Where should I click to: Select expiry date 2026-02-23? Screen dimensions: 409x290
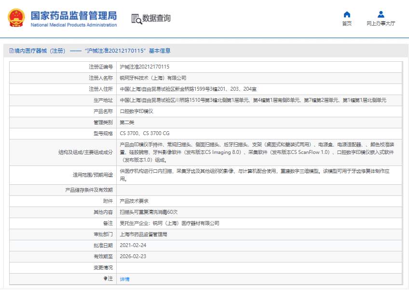pyautogui.click(x=133, y=256)
